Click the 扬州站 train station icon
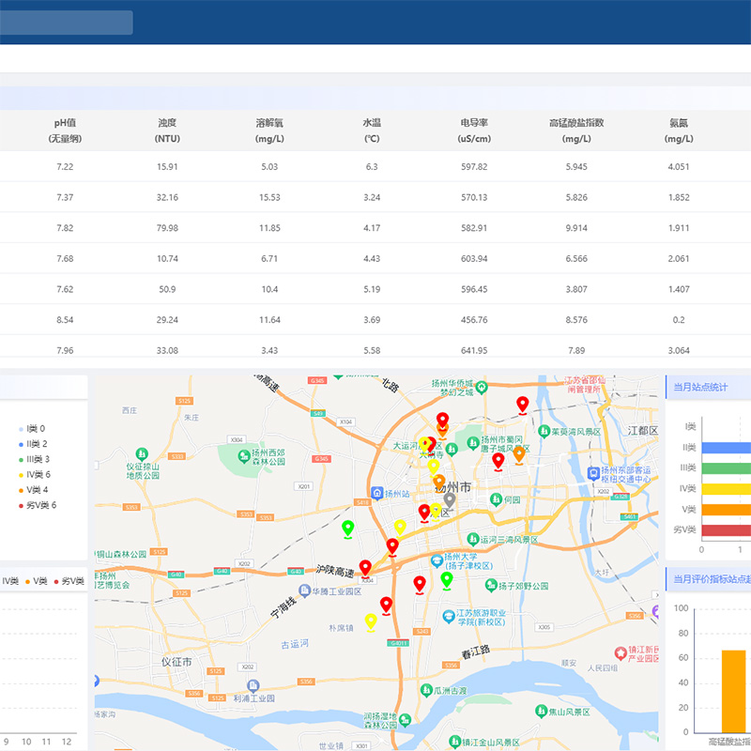Image resolution: width=751 pixels, height=751 pixels. [x=377, y=493]
